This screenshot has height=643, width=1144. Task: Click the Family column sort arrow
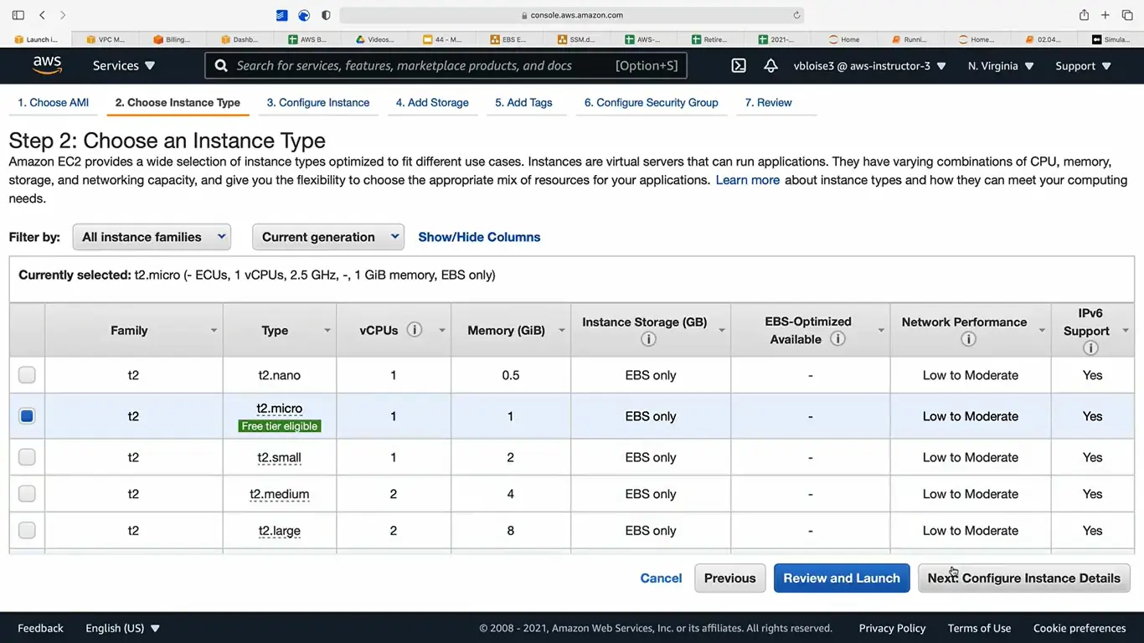click(214, 331)
